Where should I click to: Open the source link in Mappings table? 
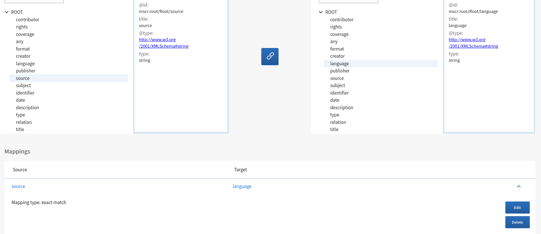tap(18, 186)
